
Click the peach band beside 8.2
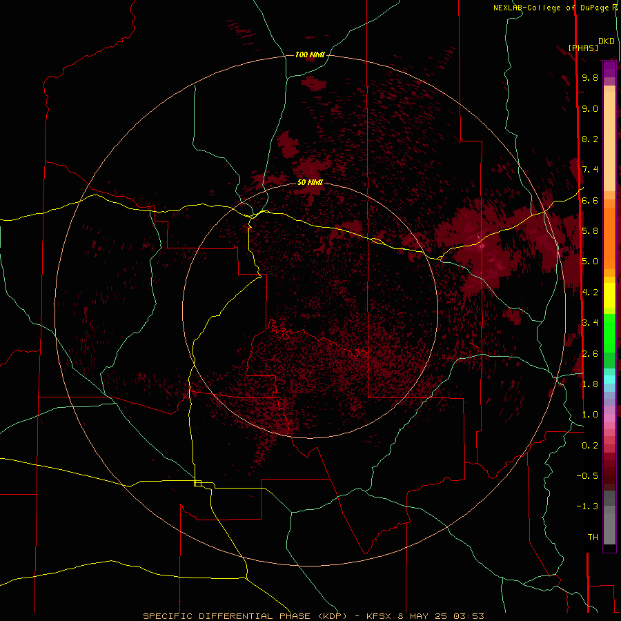coord(609,141)
